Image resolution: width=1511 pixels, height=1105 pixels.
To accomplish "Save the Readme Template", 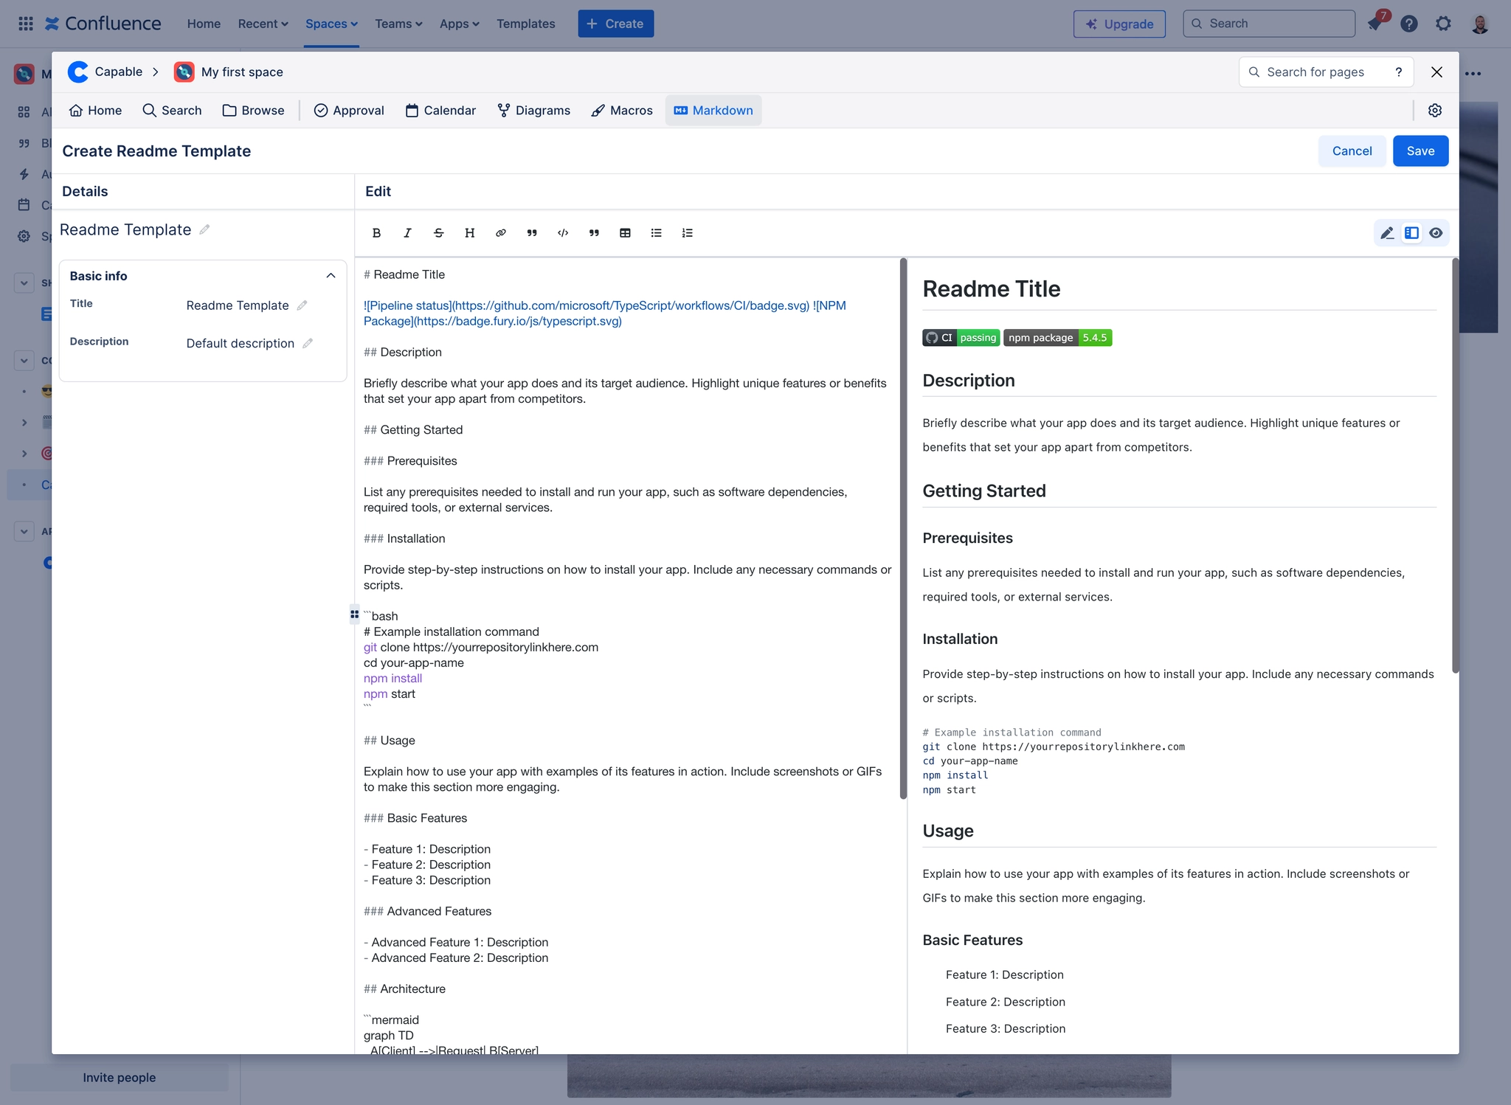I will 1420,151.
